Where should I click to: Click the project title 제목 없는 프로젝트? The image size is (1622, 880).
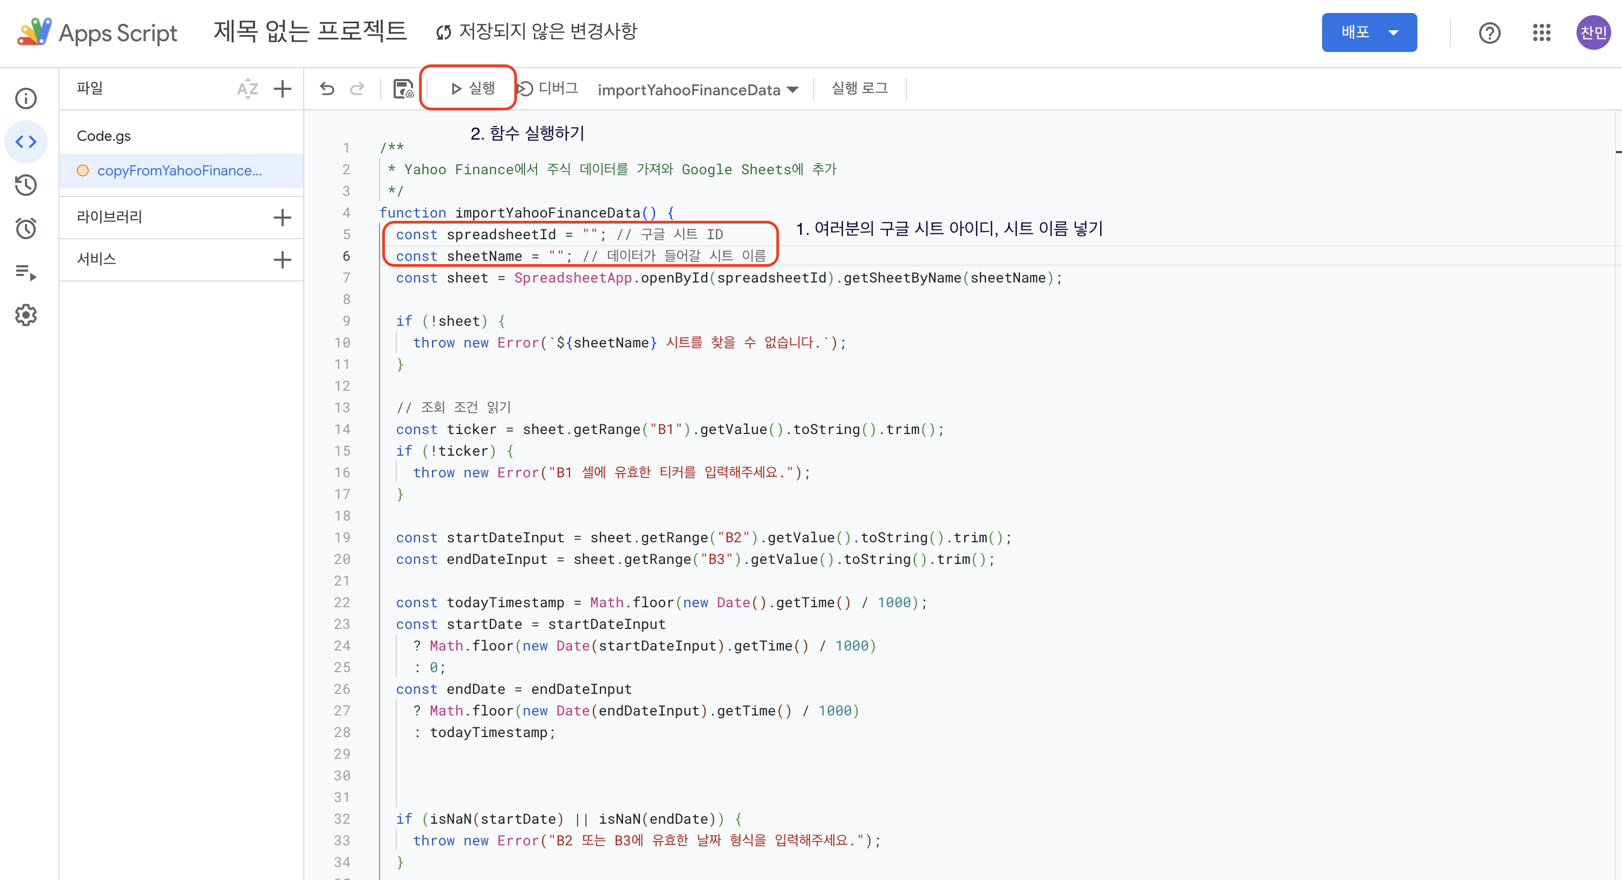[x=310, y=31]
